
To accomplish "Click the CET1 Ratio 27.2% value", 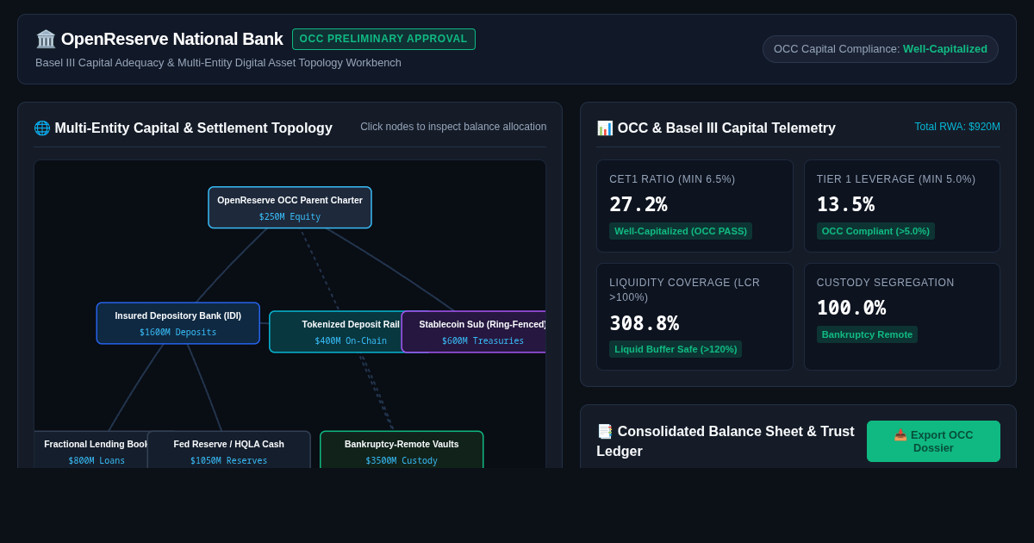I will (638, 204).
